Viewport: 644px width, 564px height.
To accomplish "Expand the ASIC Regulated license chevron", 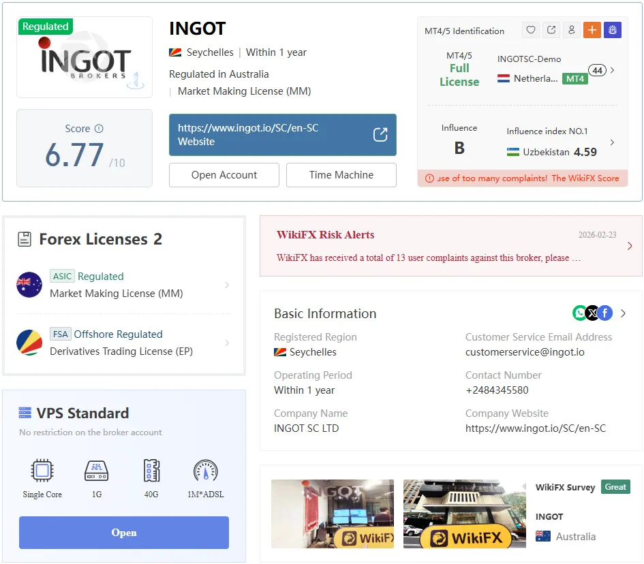I will pos(227,285).
